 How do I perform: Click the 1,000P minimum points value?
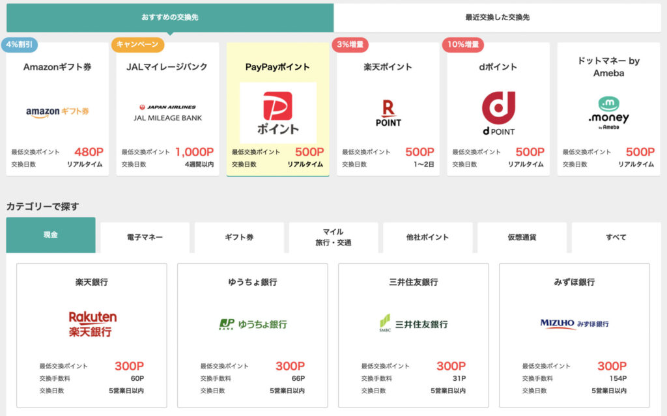tap(194, 152)
